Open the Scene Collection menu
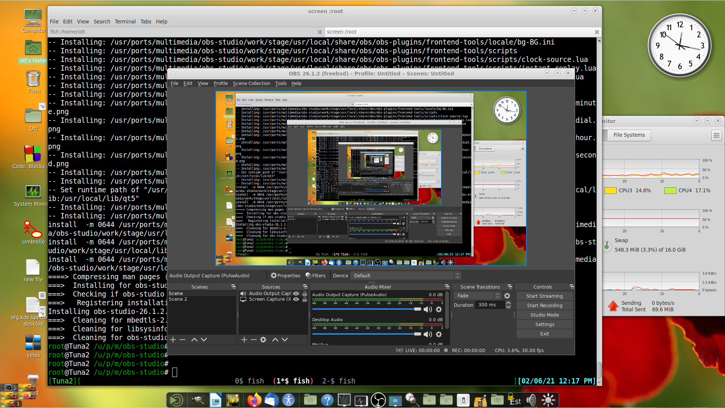Viewport: 725px width, 408px height. click(251, 83)
